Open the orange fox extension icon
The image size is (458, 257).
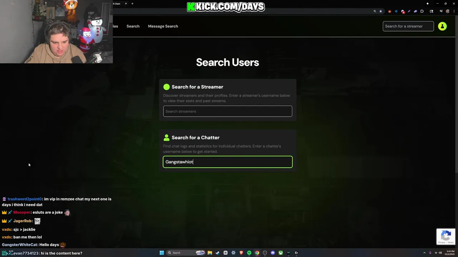390,11
